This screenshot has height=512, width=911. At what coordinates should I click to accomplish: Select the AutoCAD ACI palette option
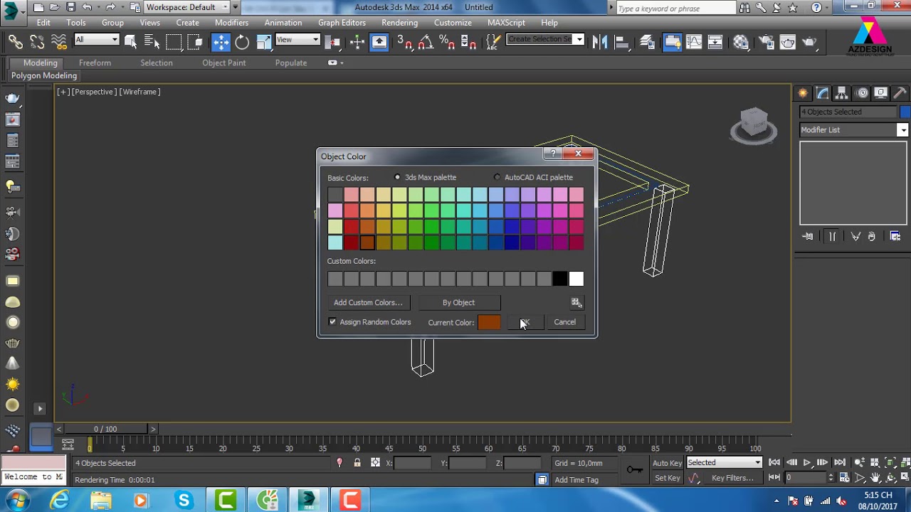pyautogui.click(x=497, y=177)
